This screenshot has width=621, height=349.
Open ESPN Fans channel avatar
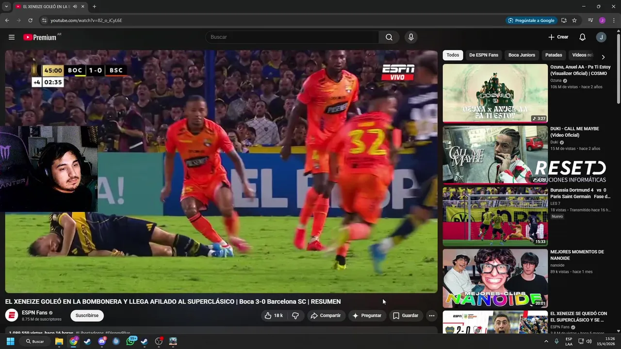pyautogui.click(x=12, y=316)
